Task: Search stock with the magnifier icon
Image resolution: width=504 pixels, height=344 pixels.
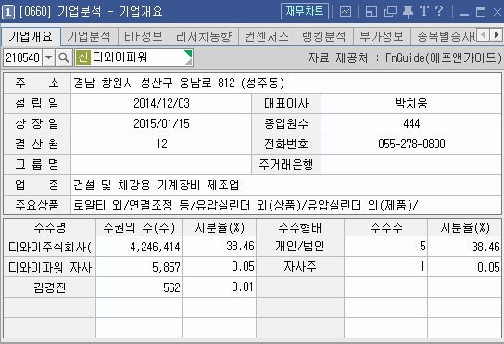Action: point(63,57)
